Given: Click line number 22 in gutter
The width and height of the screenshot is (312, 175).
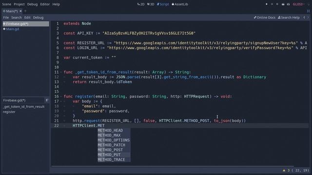Looking at the screenshot, I should point(57,125).
